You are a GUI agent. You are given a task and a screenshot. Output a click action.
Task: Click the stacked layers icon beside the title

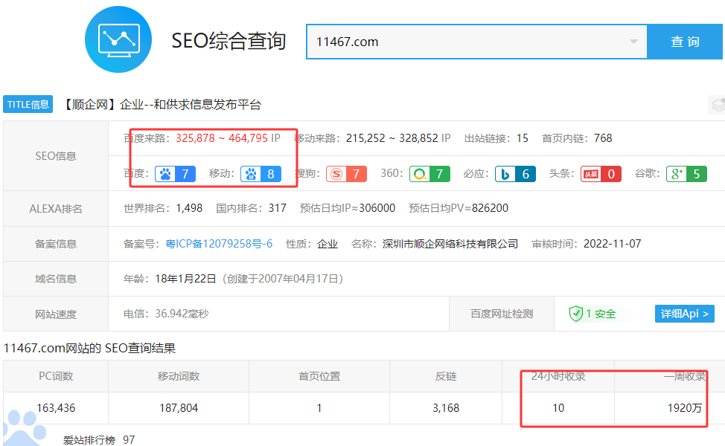click(x=718, y=105)
